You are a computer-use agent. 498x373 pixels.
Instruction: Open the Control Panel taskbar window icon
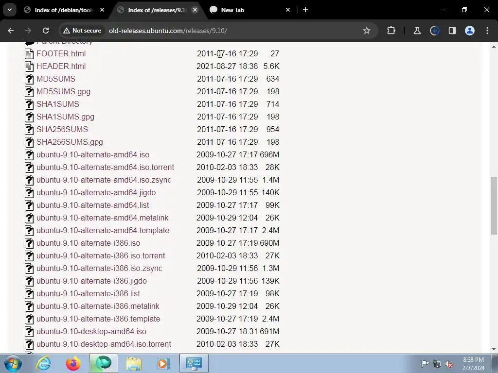point(194,363)
